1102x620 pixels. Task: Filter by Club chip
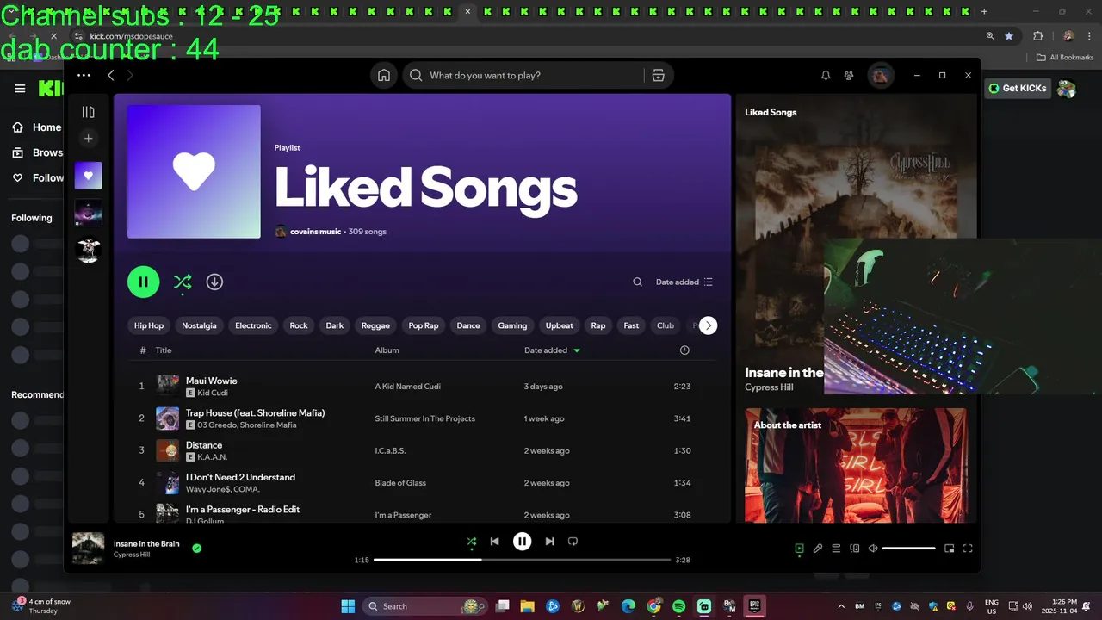pos(666,325)
